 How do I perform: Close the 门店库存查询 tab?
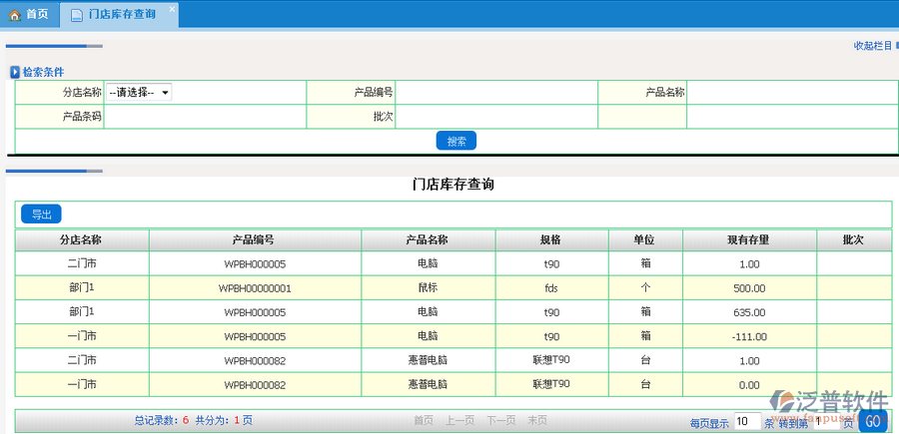point(171,8)
